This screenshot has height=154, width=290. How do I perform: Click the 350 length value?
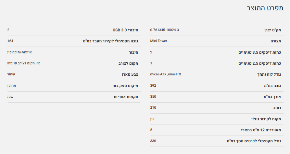(x=153, y=97)
